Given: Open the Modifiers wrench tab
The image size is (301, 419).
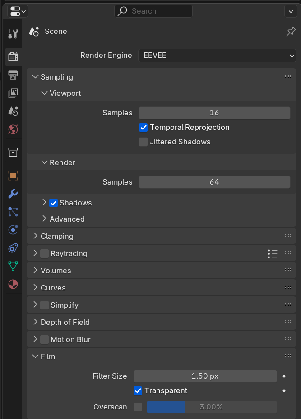Looking at the screenshot, I should [13, 194].
